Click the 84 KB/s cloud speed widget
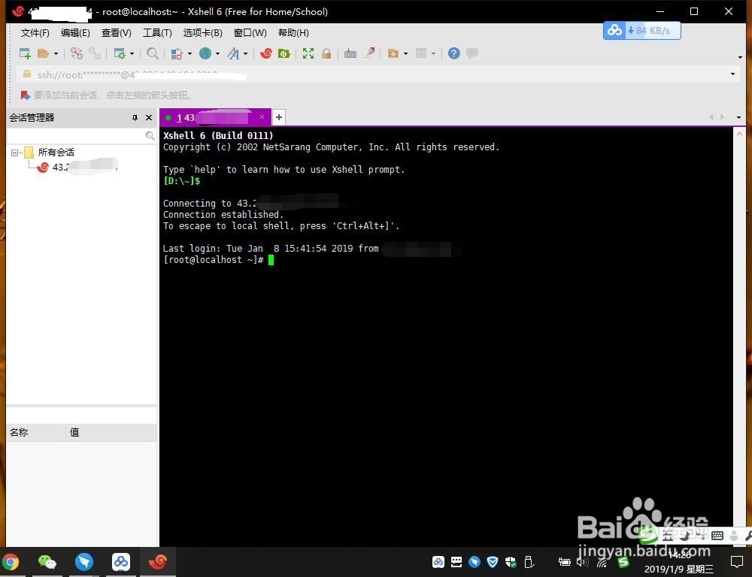The image size is (752, 577). pos(641,31)
